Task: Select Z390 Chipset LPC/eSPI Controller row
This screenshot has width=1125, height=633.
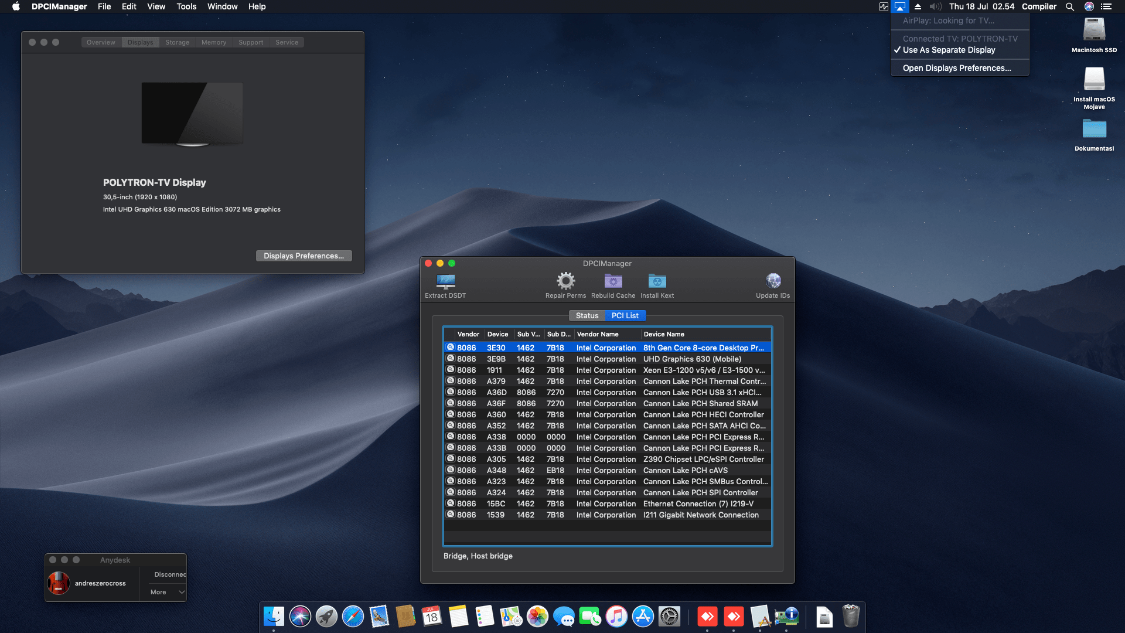Action: (608, 459)
